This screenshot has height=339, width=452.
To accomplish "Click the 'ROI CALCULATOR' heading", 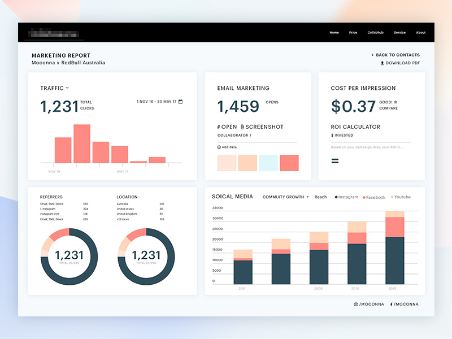I will pyautogui.click(x=355, y=127).
